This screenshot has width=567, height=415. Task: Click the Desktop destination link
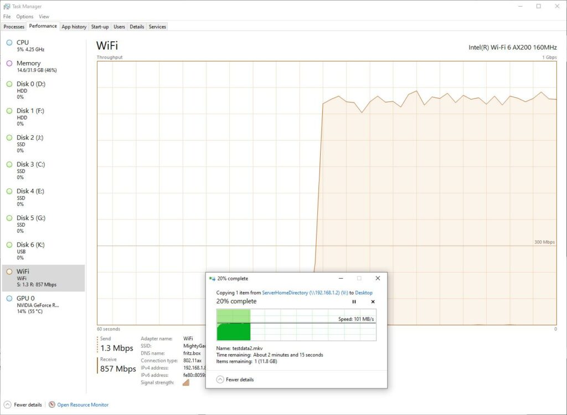[364, 293]
